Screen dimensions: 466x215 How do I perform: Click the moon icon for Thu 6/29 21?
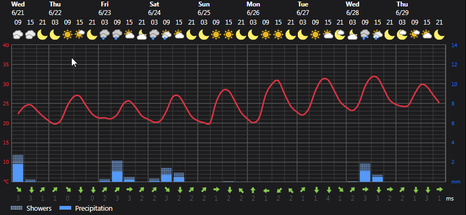[x=439, y=35]
